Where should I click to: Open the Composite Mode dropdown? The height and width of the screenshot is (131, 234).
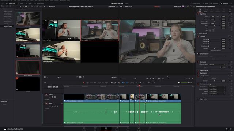217,65
